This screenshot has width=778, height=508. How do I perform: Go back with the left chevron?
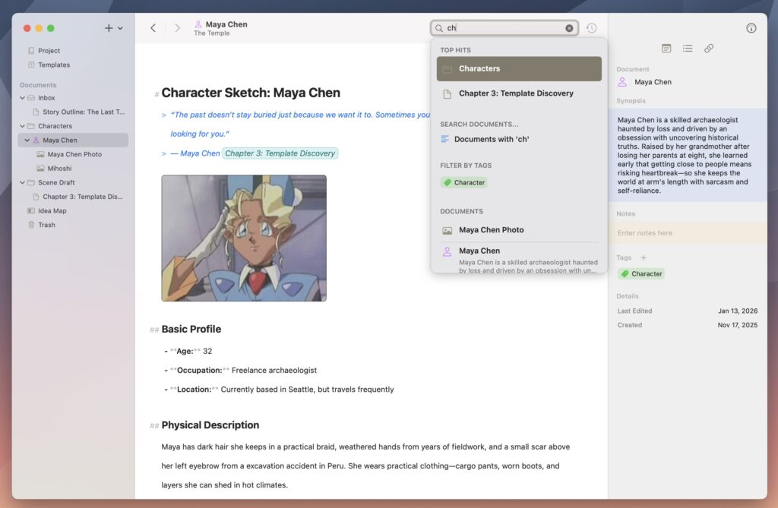(153, 28)
